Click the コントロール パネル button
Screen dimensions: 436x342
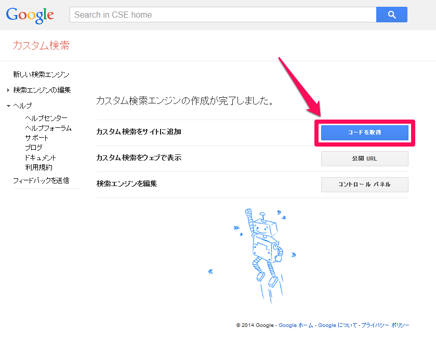coord(364,185)
